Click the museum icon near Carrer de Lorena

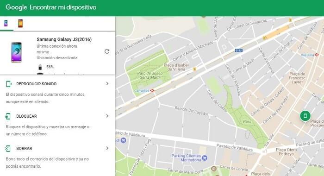(x=214, y=169)
